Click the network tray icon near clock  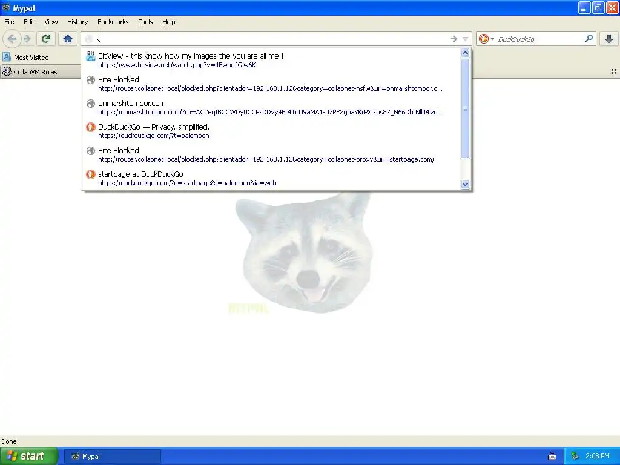click(575, 457)
